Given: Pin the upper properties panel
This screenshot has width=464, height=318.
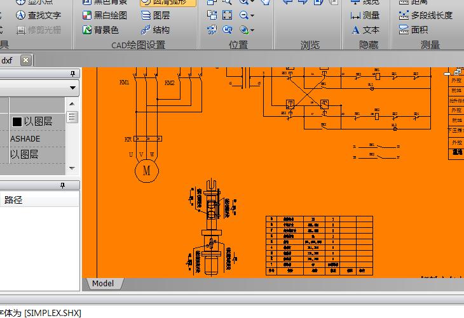Looking at the screenshot, I should tap(73, 74).
